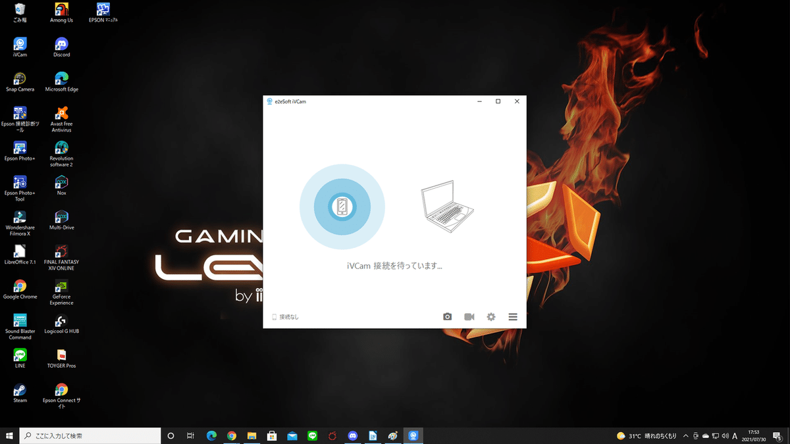Close the e2eSoft iVCam window
Viewport: 790px width, 444px height.
(x=517, y=101)
